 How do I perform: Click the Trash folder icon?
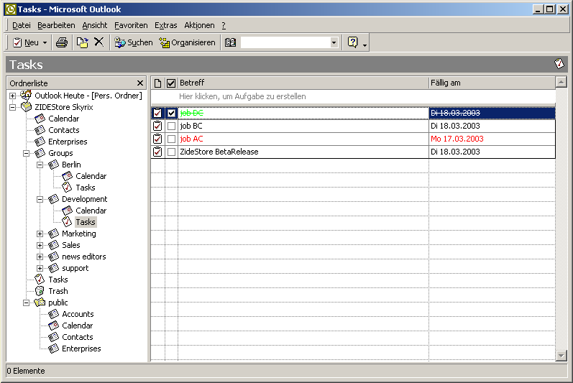(x=40, y=291)
